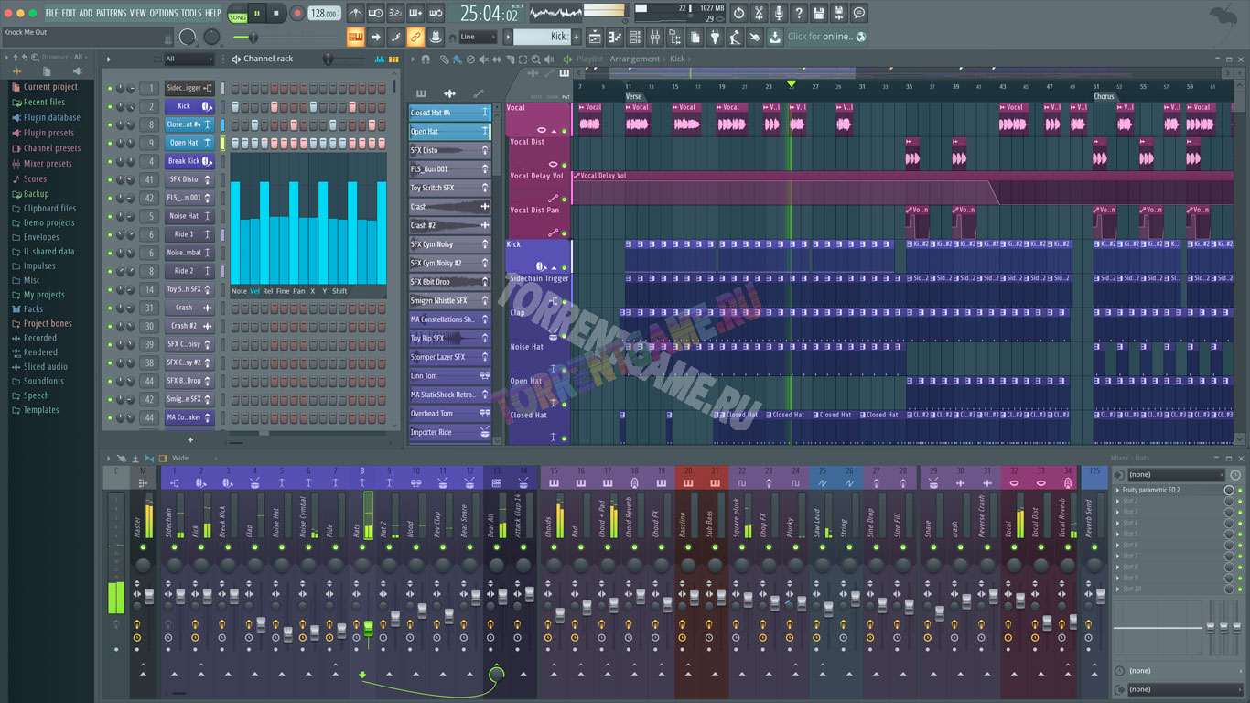Open the PATTERNS menu
1250x703 pixels.
click(111, 13)
